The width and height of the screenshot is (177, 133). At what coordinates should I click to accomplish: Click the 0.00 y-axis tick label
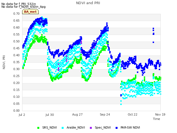[x=17, y=111]
